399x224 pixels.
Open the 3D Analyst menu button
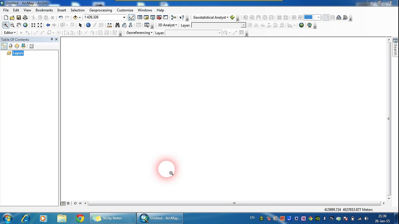click(x=167, y=25)
